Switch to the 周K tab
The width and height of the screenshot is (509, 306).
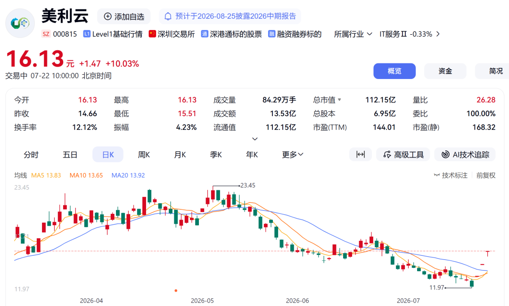coord(144,155)
